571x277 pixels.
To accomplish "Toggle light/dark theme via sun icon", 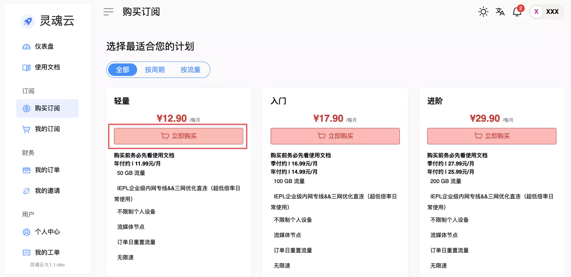I will pyautogui.click(x=483, y=12).
